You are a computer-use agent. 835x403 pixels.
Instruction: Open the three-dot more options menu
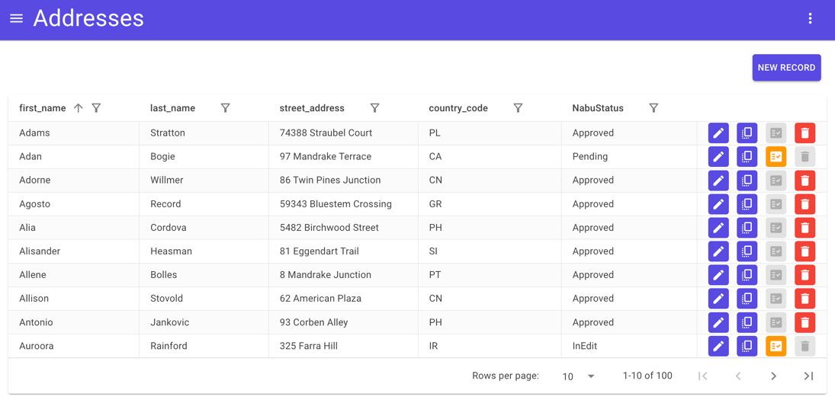[x=810, y=18]
